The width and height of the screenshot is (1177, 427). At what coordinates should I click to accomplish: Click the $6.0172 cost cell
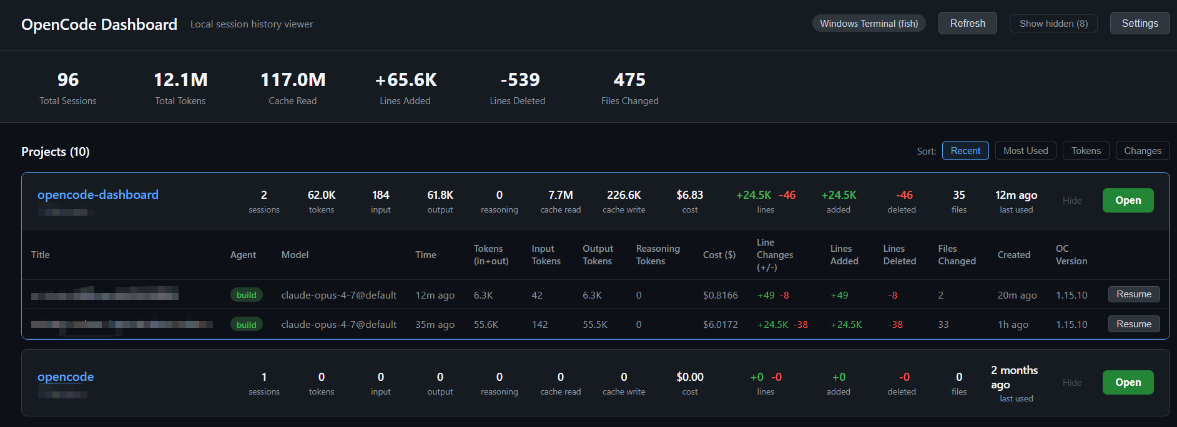click(720, 324)
